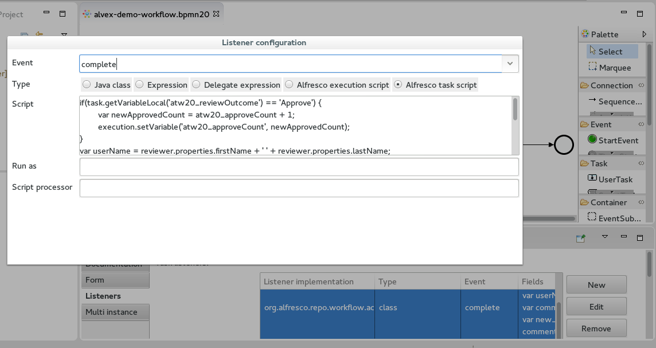Click the end event circle on canvas
Viewport: 656px width, 348px height.
(x=564, y=145)
